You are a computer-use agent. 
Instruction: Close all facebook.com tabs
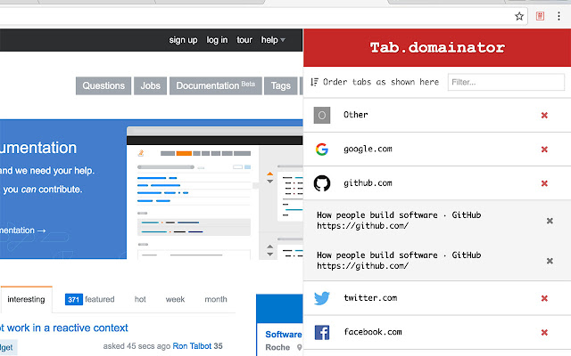544,332
